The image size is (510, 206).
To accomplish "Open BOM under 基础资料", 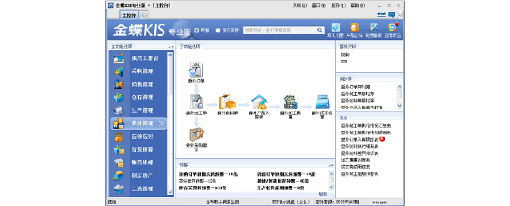I will [x=344, y=61].
